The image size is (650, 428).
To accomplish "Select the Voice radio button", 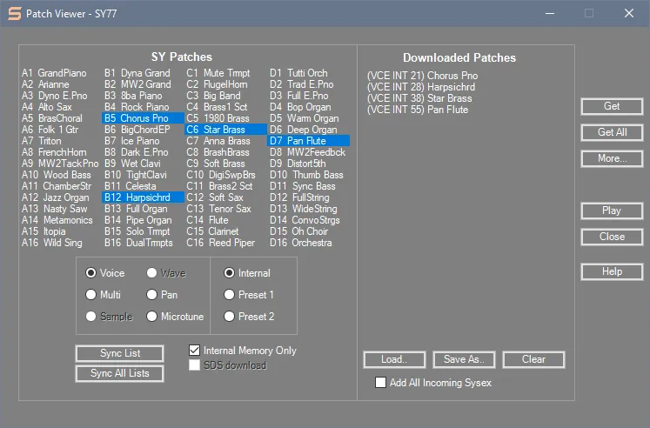I will pos(91,273).
